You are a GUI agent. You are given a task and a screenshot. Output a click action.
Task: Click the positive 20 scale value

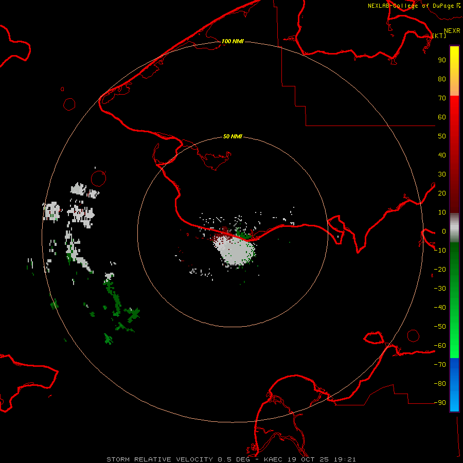[x=442, y=193]
